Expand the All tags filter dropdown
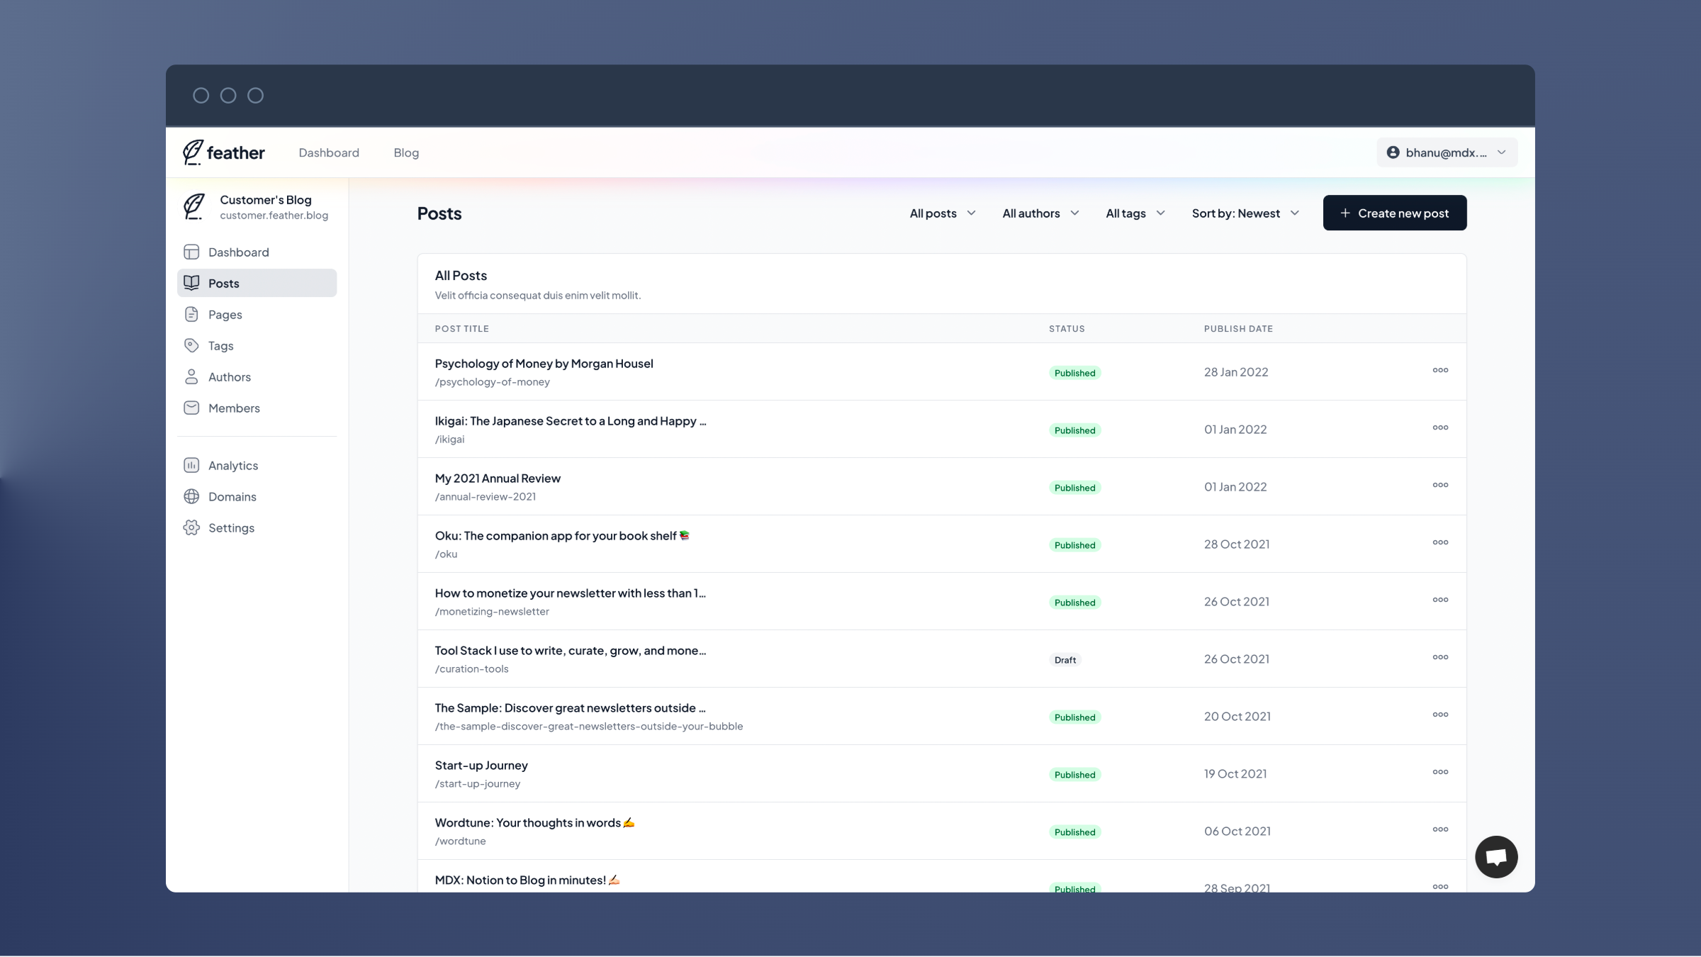The image size is (1701, 957). [x=1135, y=213]
